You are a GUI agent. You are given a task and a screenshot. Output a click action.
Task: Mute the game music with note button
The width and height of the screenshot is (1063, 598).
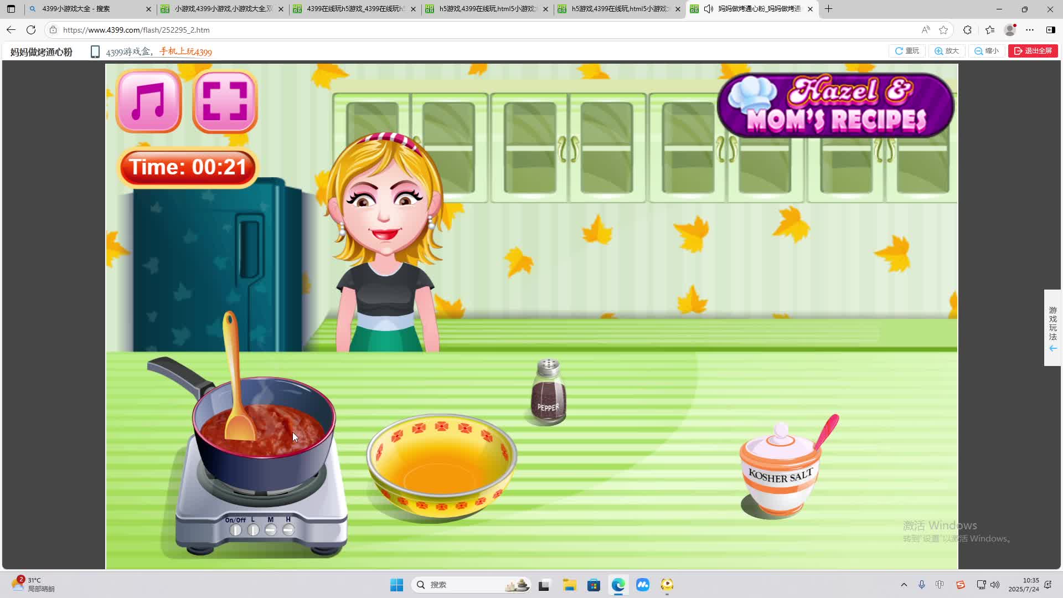point(148,101)
